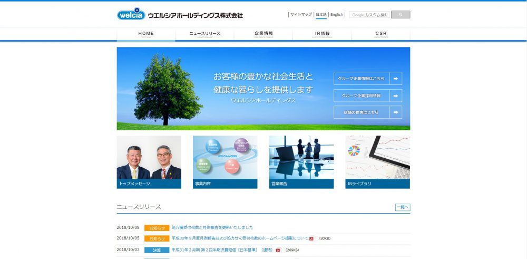Image resolution: width=527 pixels, height=259 pixels.
Task: Click the date 2018/10/08
Action: pos(128,227)
